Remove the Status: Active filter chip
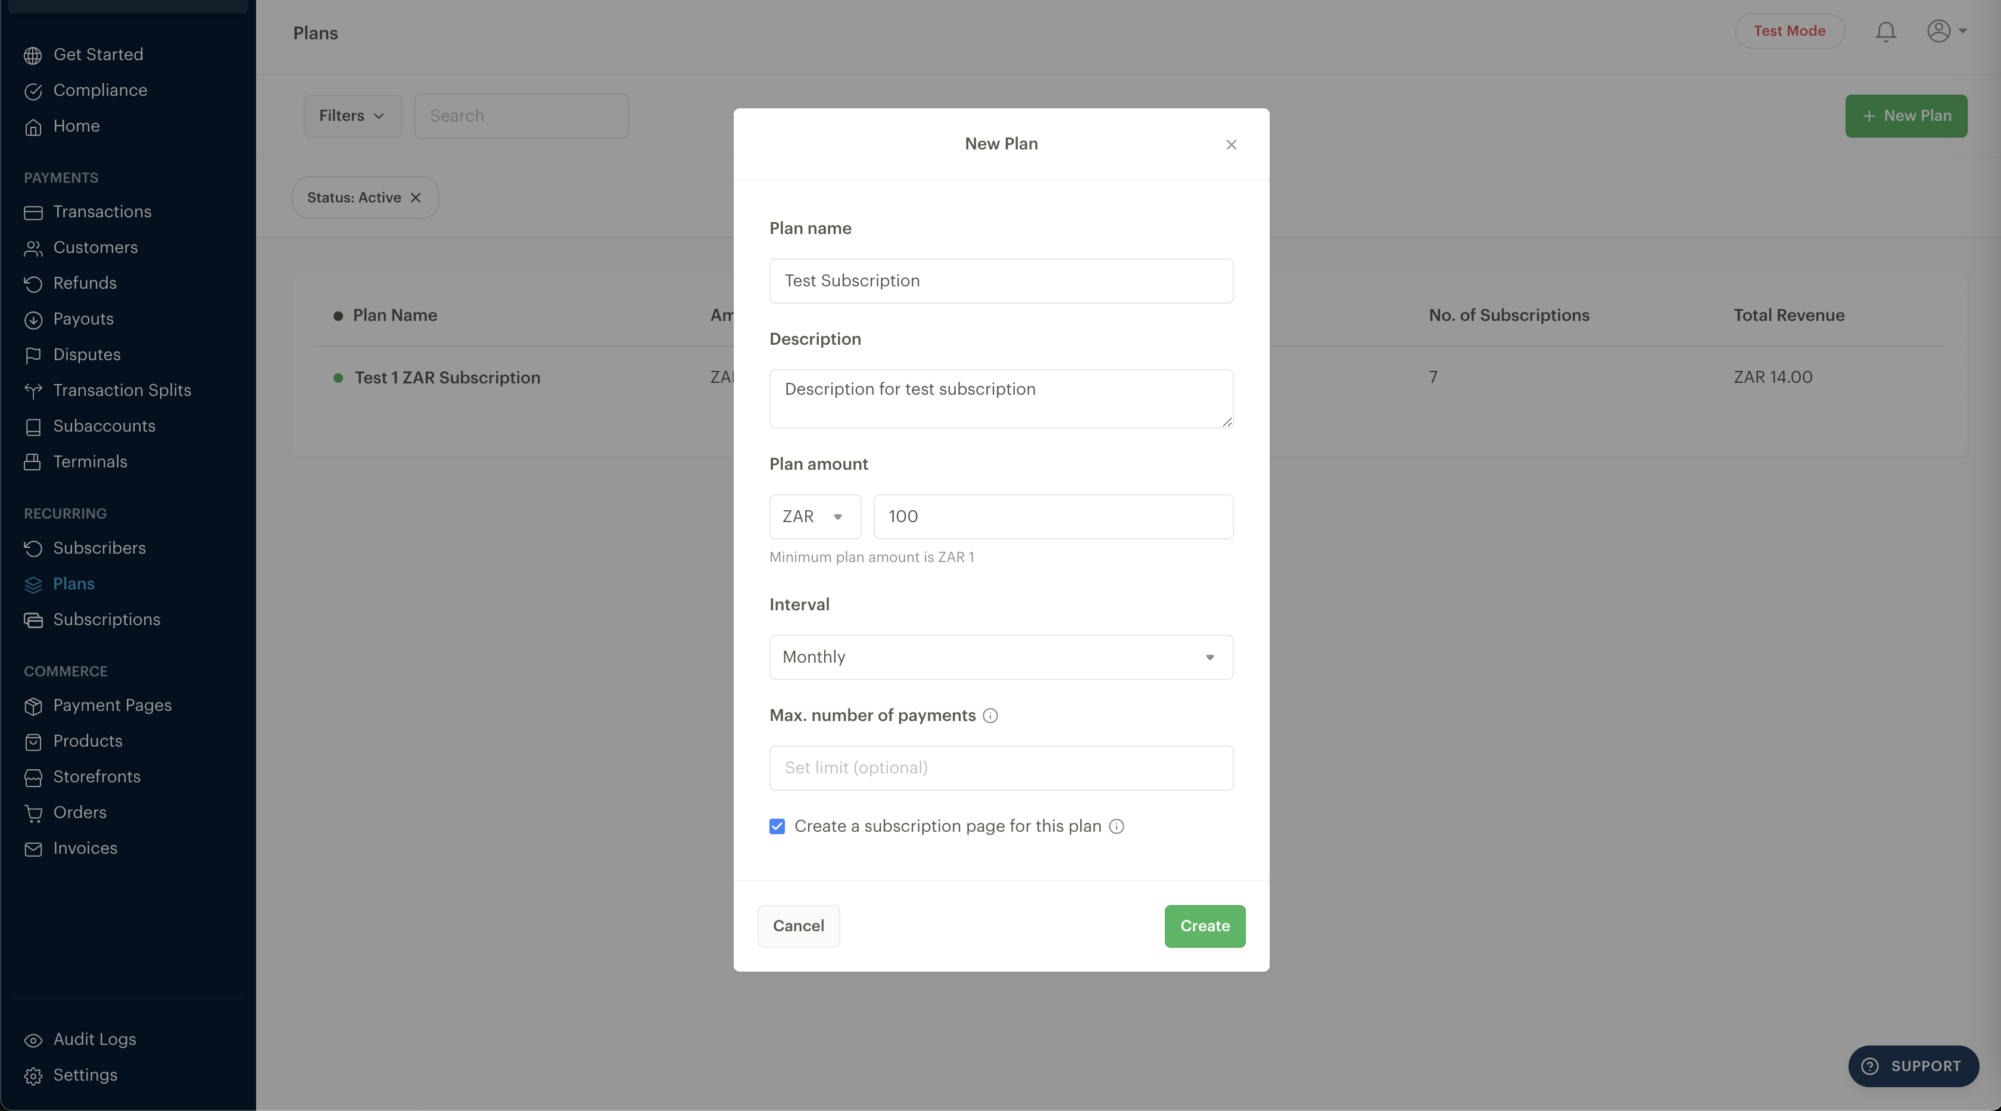The image size is (2001, 1111). click(416, 197)
